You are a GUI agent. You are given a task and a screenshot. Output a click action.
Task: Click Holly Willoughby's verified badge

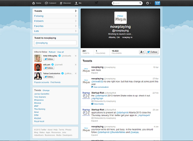[59, 56]
